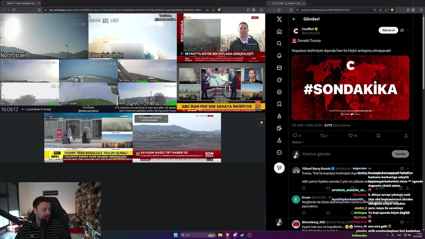Open a new tab in Multi TV window
This screenshot has width=425, height=239.
click(45, 3)
